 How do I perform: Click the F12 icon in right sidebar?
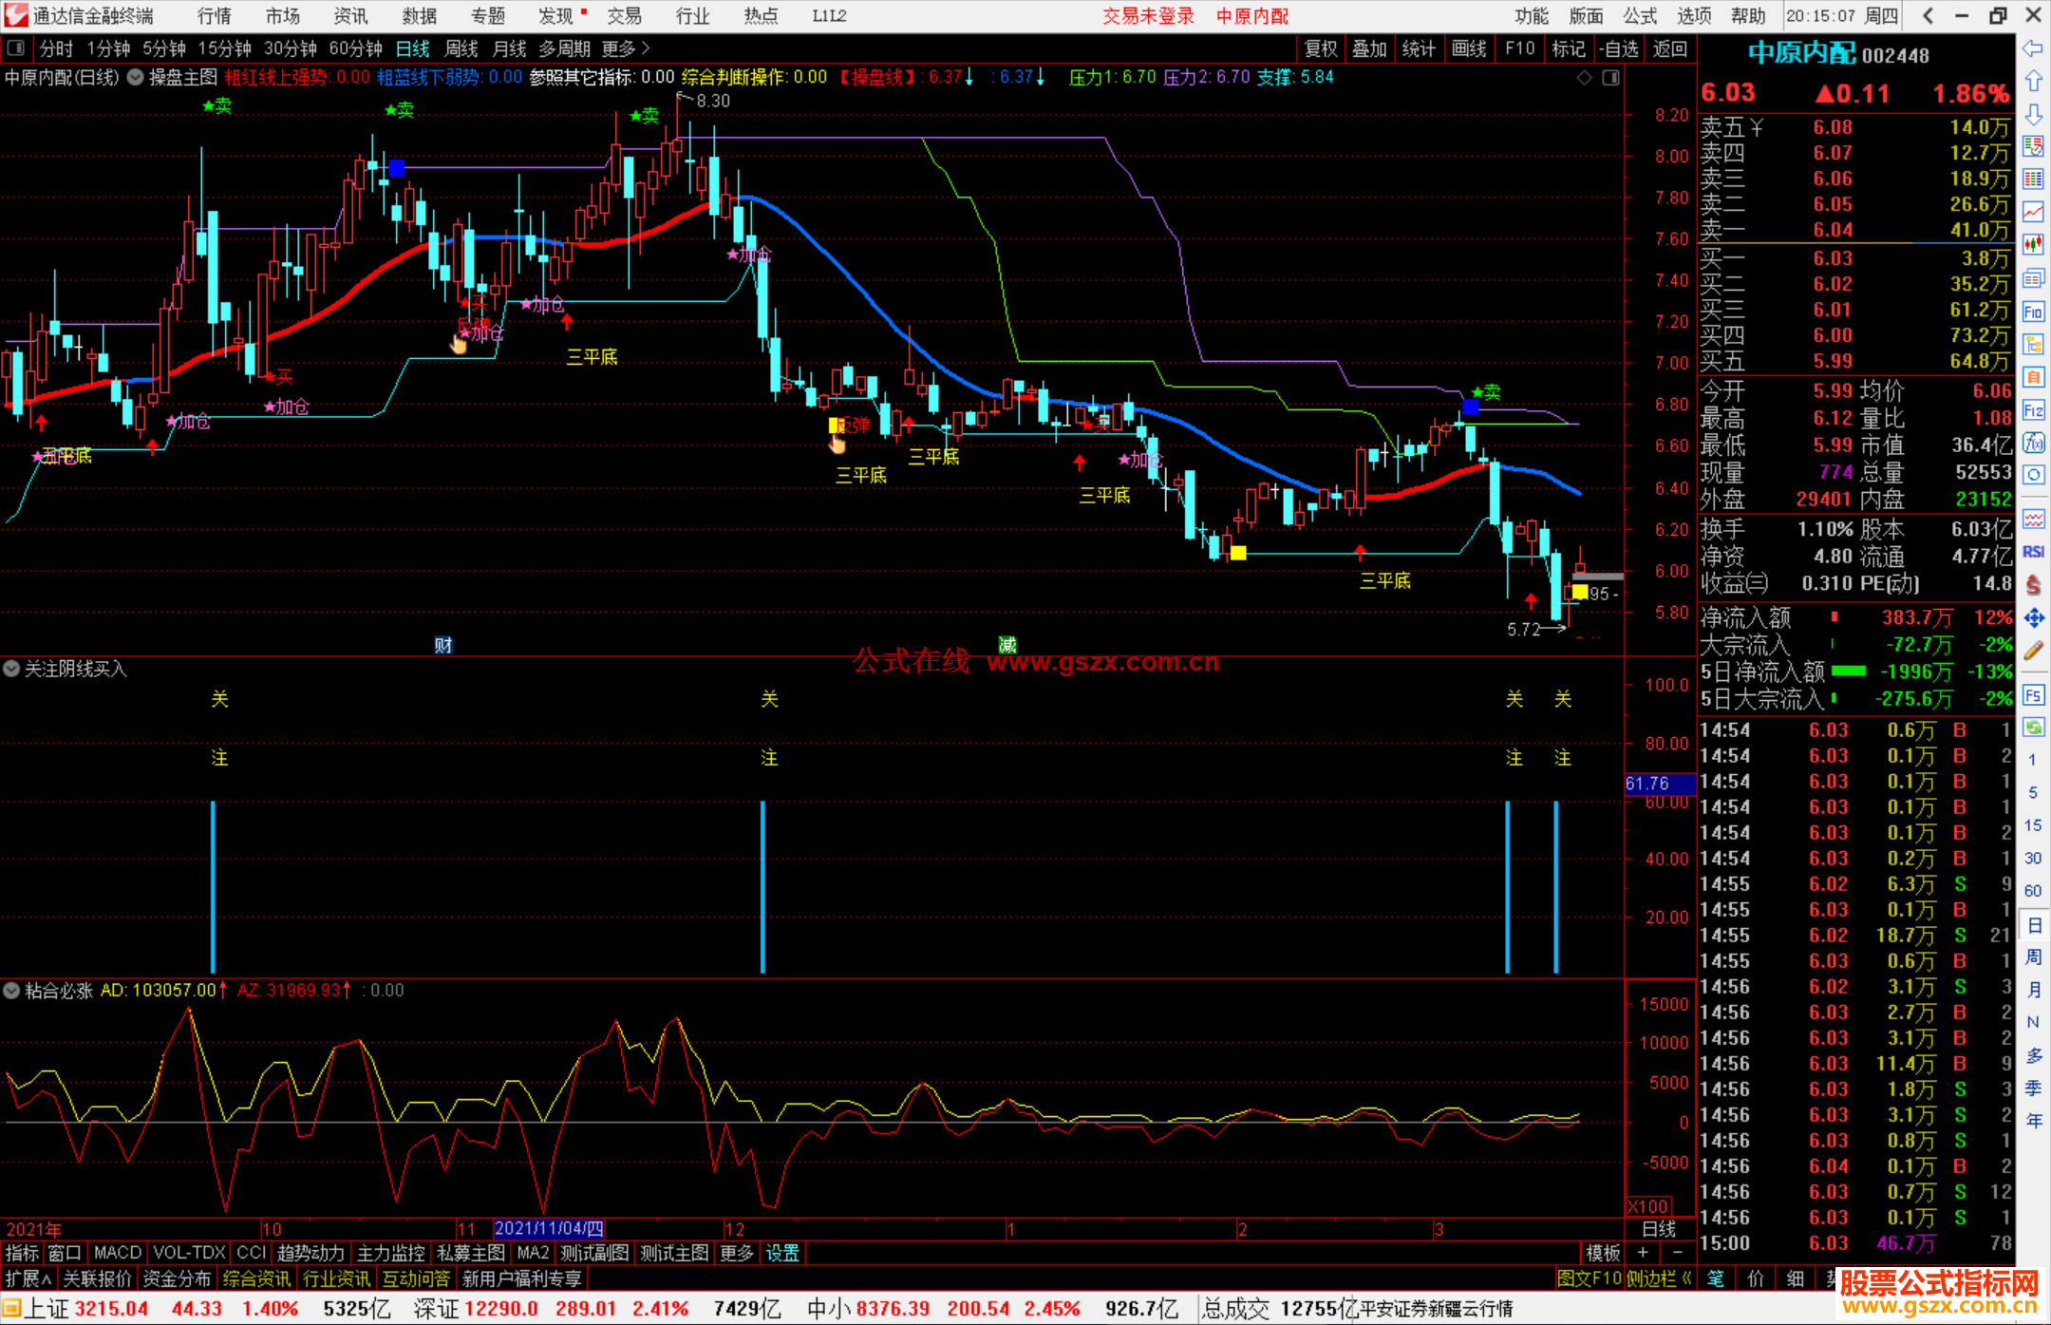pyautogui.click(x=2033, y=410)
